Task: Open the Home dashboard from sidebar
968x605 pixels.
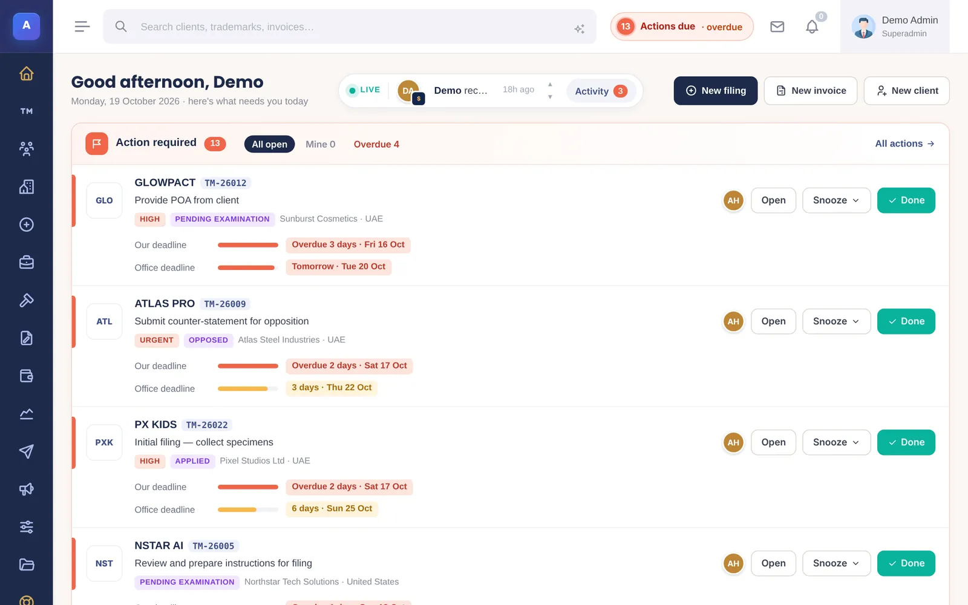Action: pyautogui.click(x=26, y=74)
